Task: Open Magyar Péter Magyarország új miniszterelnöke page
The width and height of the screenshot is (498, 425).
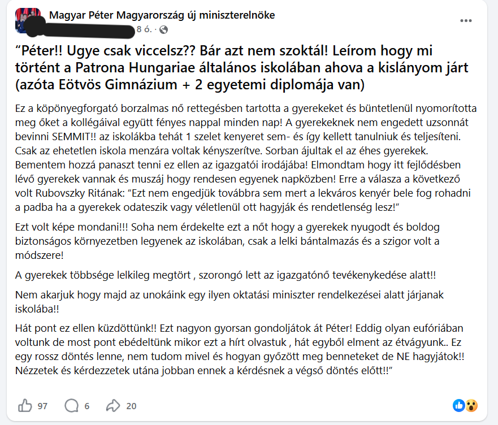Action: tap(162, 15)
